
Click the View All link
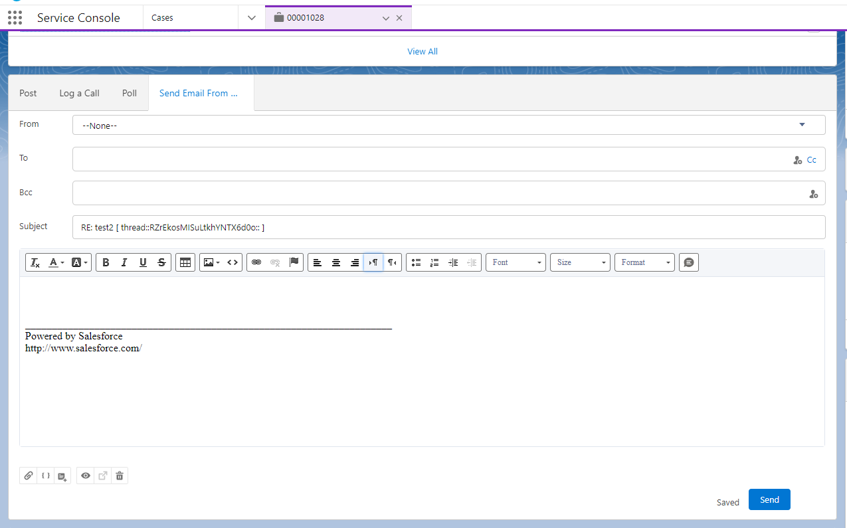click(x=423, y=51)
